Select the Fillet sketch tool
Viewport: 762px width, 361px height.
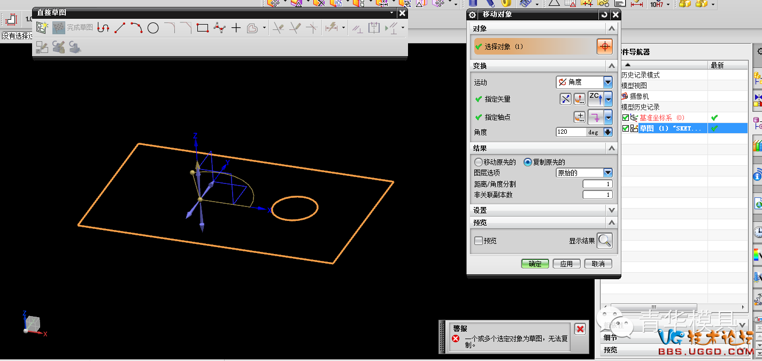170,28
